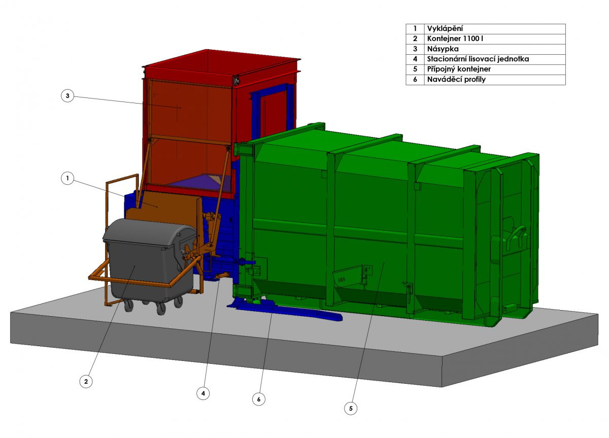
Task: Click balloon number 1 on the drawing
Action: (x=67, y=178)
